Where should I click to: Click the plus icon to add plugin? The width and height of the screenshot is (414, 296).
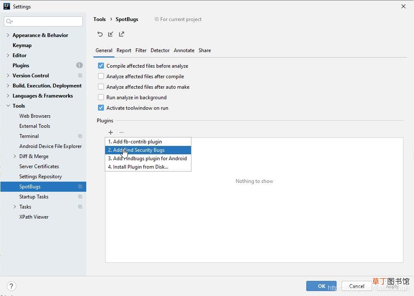pos(111,132)
